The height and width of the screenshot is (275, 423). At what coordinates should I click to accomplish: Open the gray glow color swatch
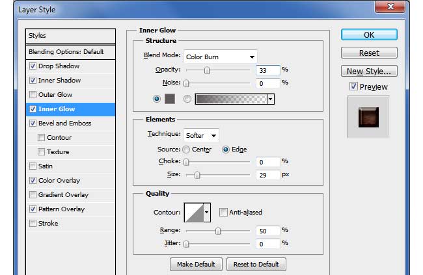pyautogui.click(x=170, y=99)
